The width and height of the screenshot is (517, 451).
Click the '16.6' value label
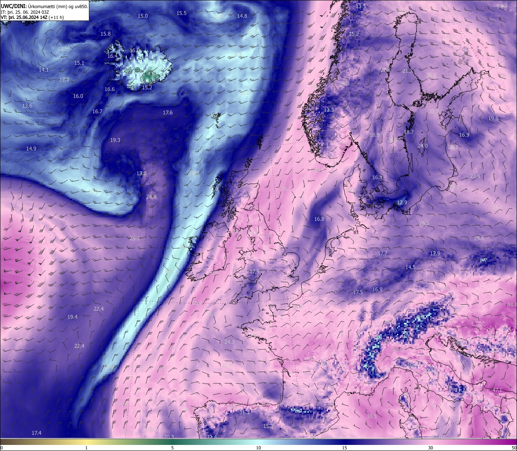click(x=109, y=89)
